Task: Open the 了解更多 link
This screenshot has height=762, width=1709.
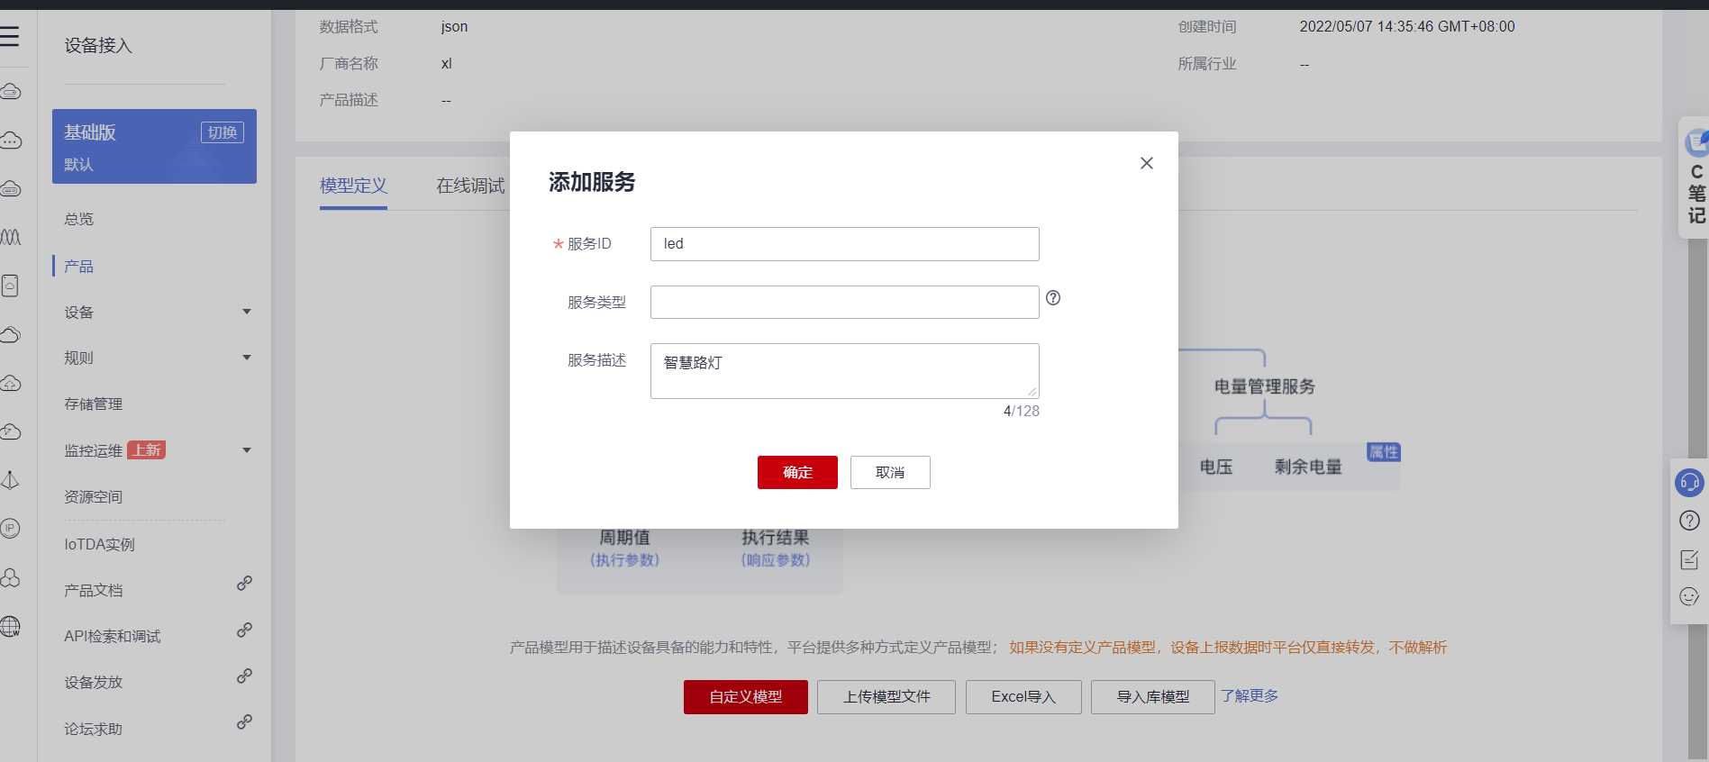Action: pos(1250,695)
